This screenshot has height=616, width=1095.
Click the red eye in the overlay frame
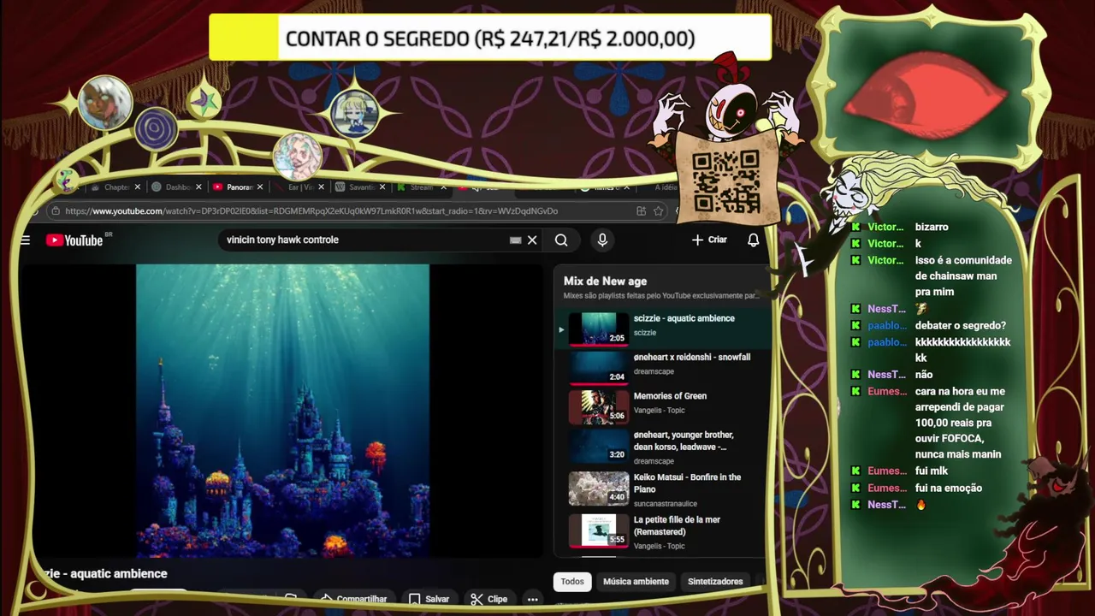pyautogui.click(x=924, y=96)
